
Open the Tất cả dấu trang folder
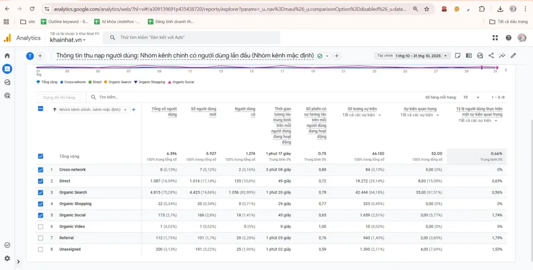508,22
